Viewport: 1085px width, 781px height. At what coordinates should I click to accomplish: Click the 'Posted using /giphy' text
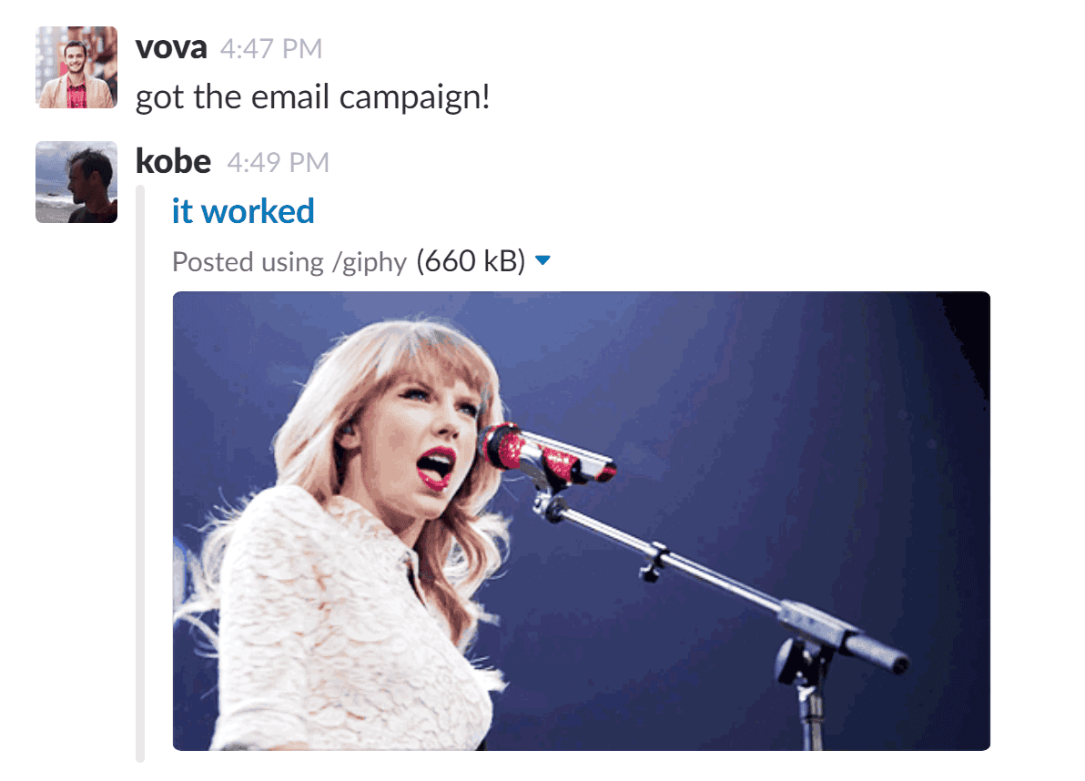(x=289, y=262)
